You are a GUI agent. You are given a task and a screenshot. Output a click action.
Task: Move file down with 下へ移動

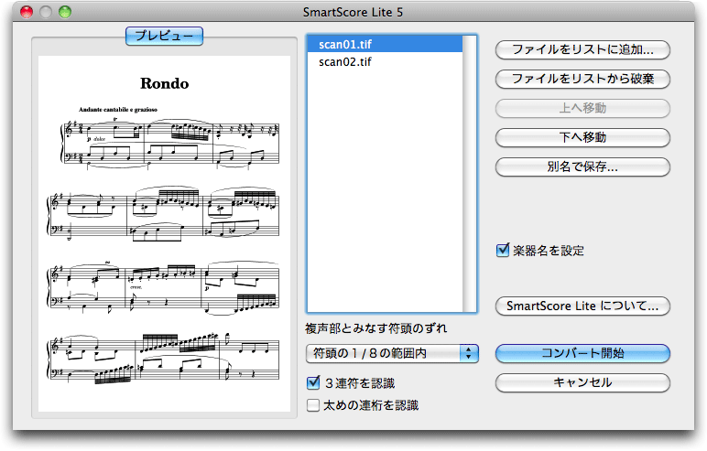point(582,138)
